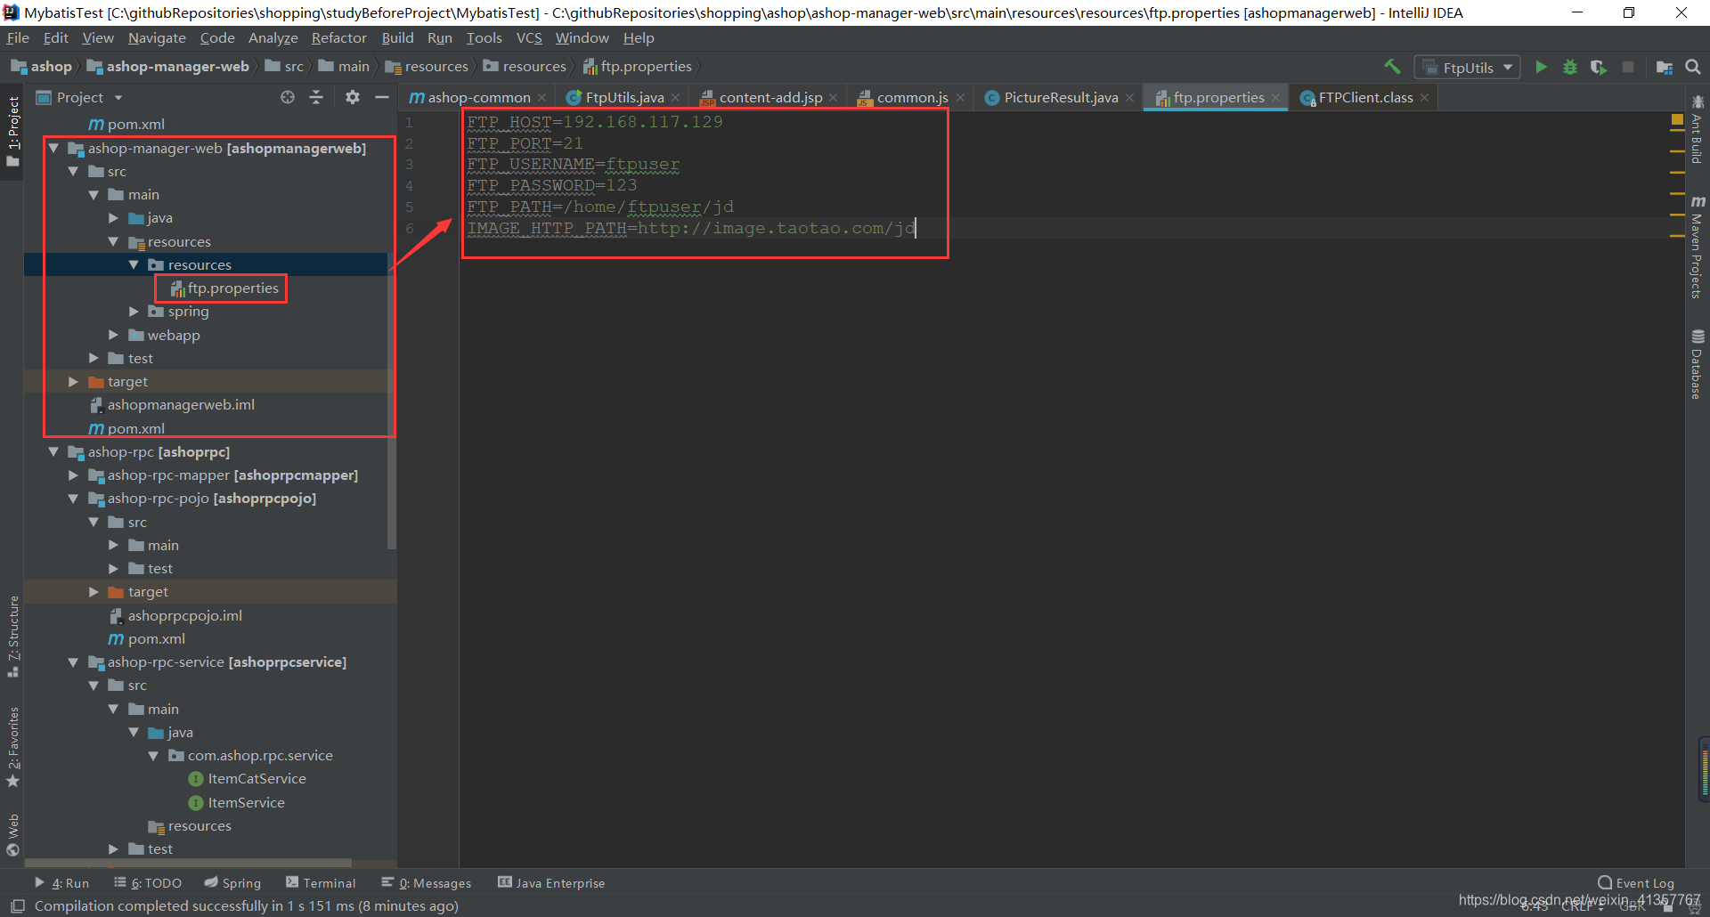The width and height of the screenshot is (1710, 917).
Task: Place cursor on FTP_HOST line
Action: pyautogui.click(x=595, y=122)
